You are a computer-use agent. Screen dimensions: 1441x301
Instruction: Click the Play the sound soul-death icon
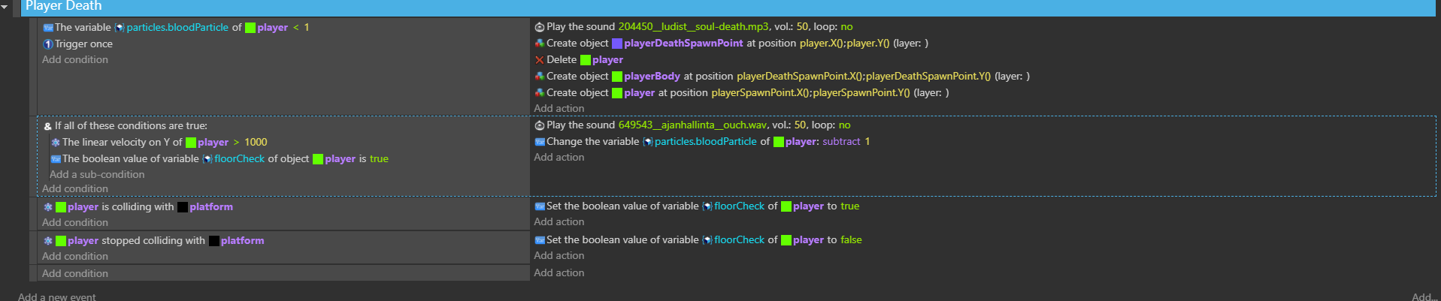point(539,27)
